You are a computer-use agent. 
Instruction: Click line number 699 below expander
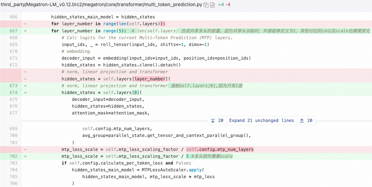[x=13, y=129]
